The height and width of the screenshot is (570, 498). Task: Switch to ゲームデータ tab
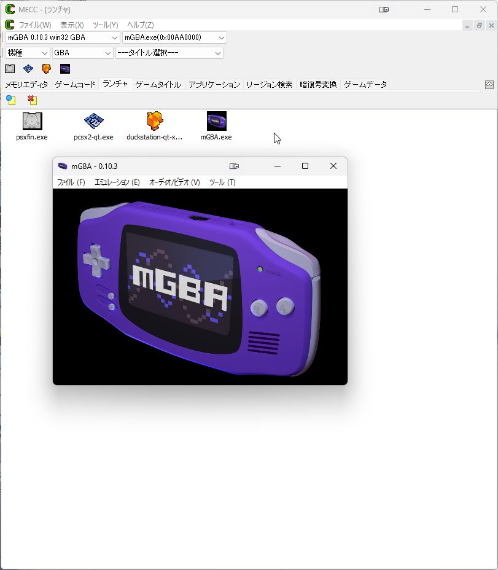pyautogui.click(x=365, y=85)
